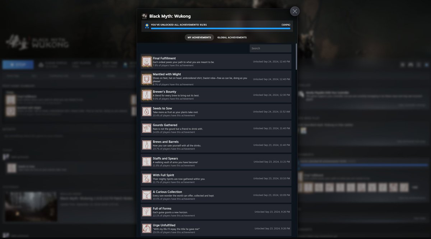This screenshot has height=239, width=431.
Task: Click the Full of Forms achievement icon
Action: click(x=147, y=212)
